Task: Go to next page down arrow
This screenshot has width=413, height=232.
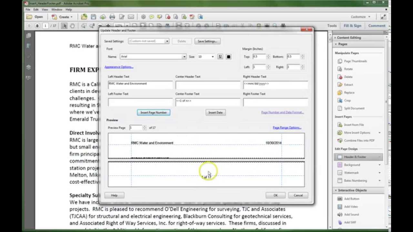Action: coord(37,25)
